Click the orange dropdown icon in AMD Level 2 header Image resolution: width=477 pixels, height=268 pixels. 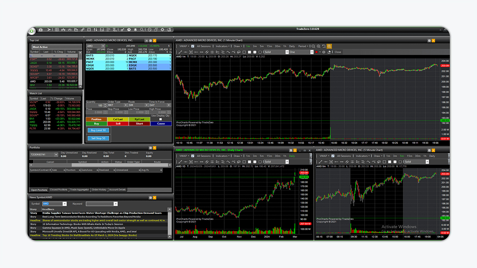(x=155, y=40)
